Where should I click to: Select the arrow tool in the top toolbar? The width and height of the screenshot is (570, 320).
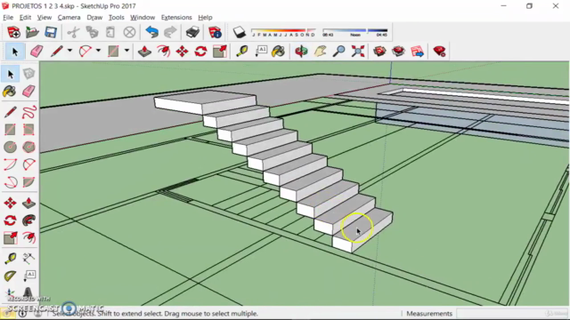pyautogui.click(x=14, y=52)
